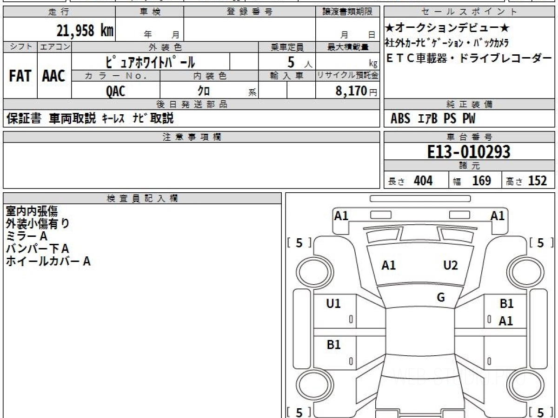This screenshot has width=558, height=418.
Task: Click the empty 注意事項 notes field
Action: [192, 165]
